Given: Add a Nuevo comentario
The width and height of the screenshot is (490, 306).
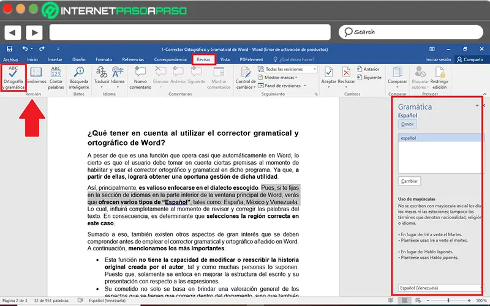Looking at the screenshot, I should (140, 78).
